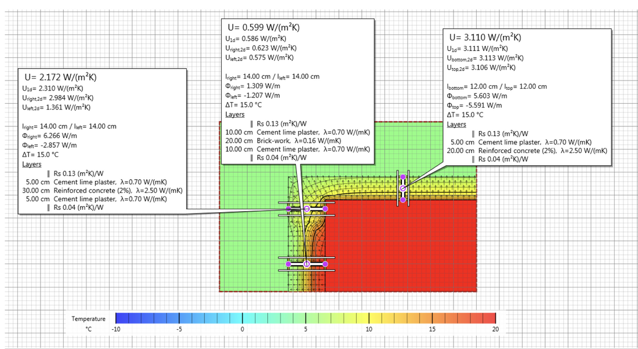Select center handle of vertical U-value marker
The image size is (638, 349).
click(x=403, y=188)
